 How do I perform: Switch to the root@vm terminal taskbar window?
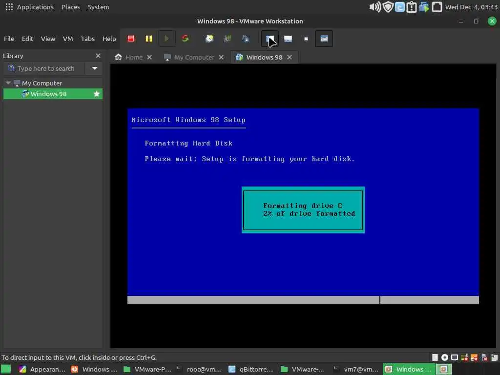coord(199,369)
